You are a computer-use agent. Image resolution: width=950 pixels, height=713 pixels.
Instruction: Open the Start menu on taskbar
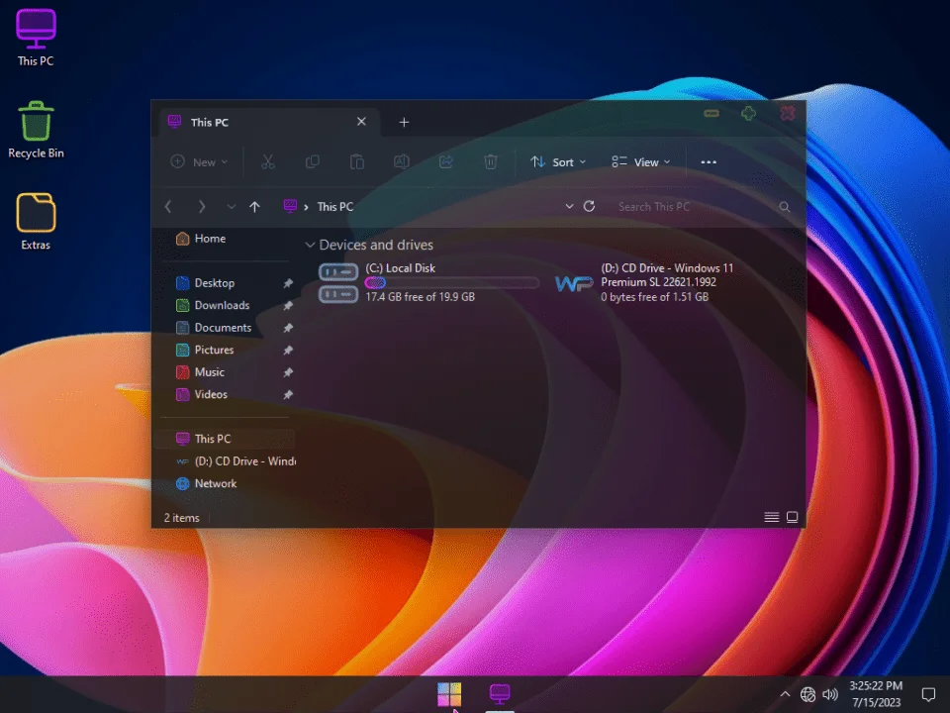449,694
